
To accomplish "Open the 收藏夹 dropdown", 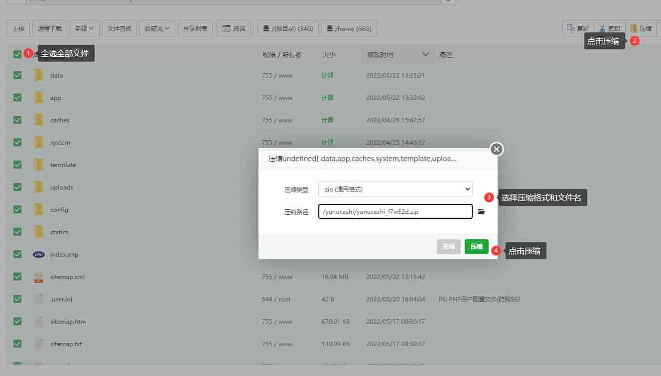I will pos(157,28).
